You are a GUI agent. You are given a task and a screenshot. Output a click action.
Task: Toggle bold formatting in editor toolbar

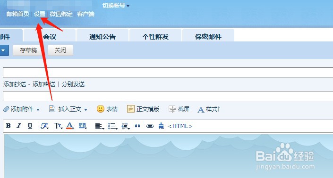[9, 126]
